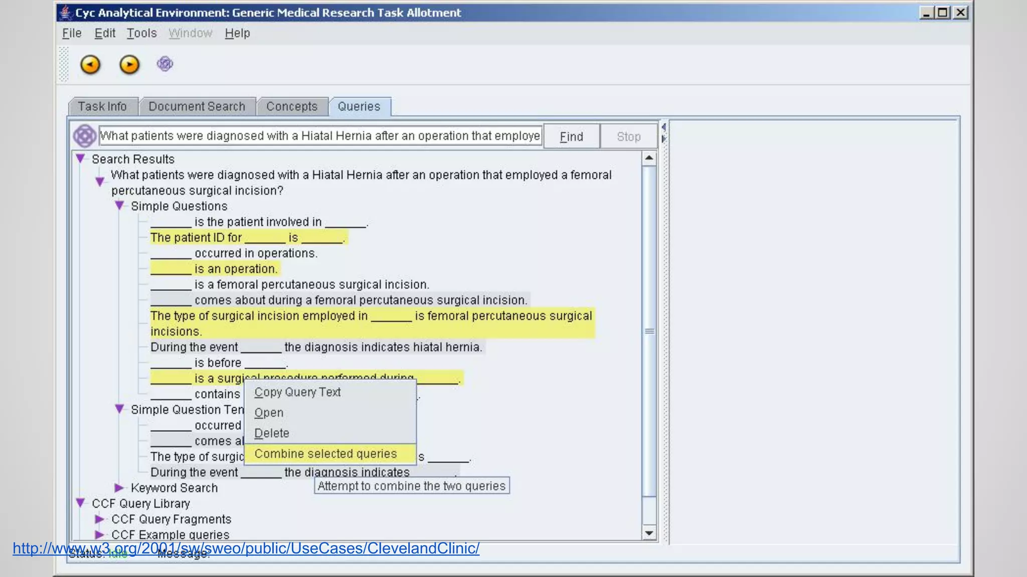Expand the CCF Query Fragments node

tap(100, 519)
